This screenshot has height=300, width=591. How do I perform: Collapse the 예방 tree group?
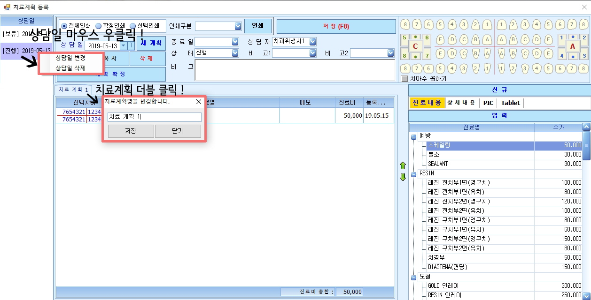coord(414,136)
